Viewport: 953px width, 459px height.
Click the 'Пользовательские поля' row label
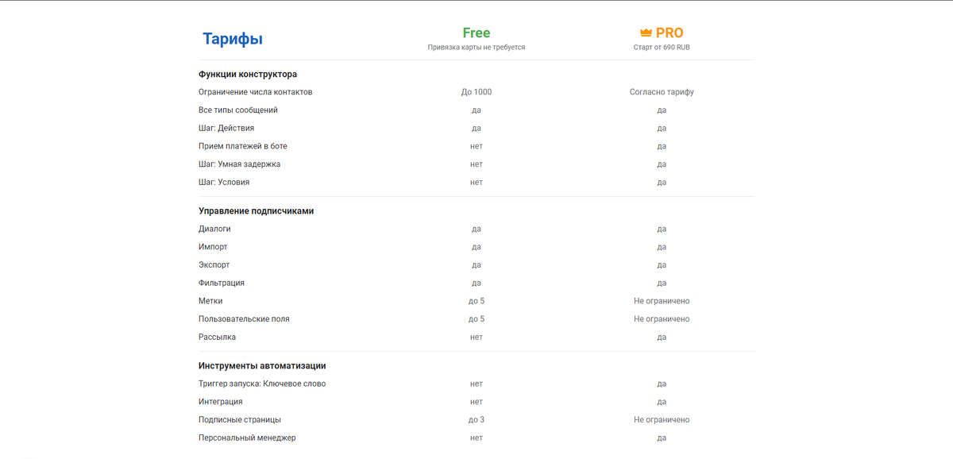click(x=244, y=319)
